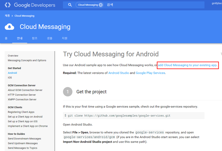Click the google-services/android/gcm code text

point(89,137)
